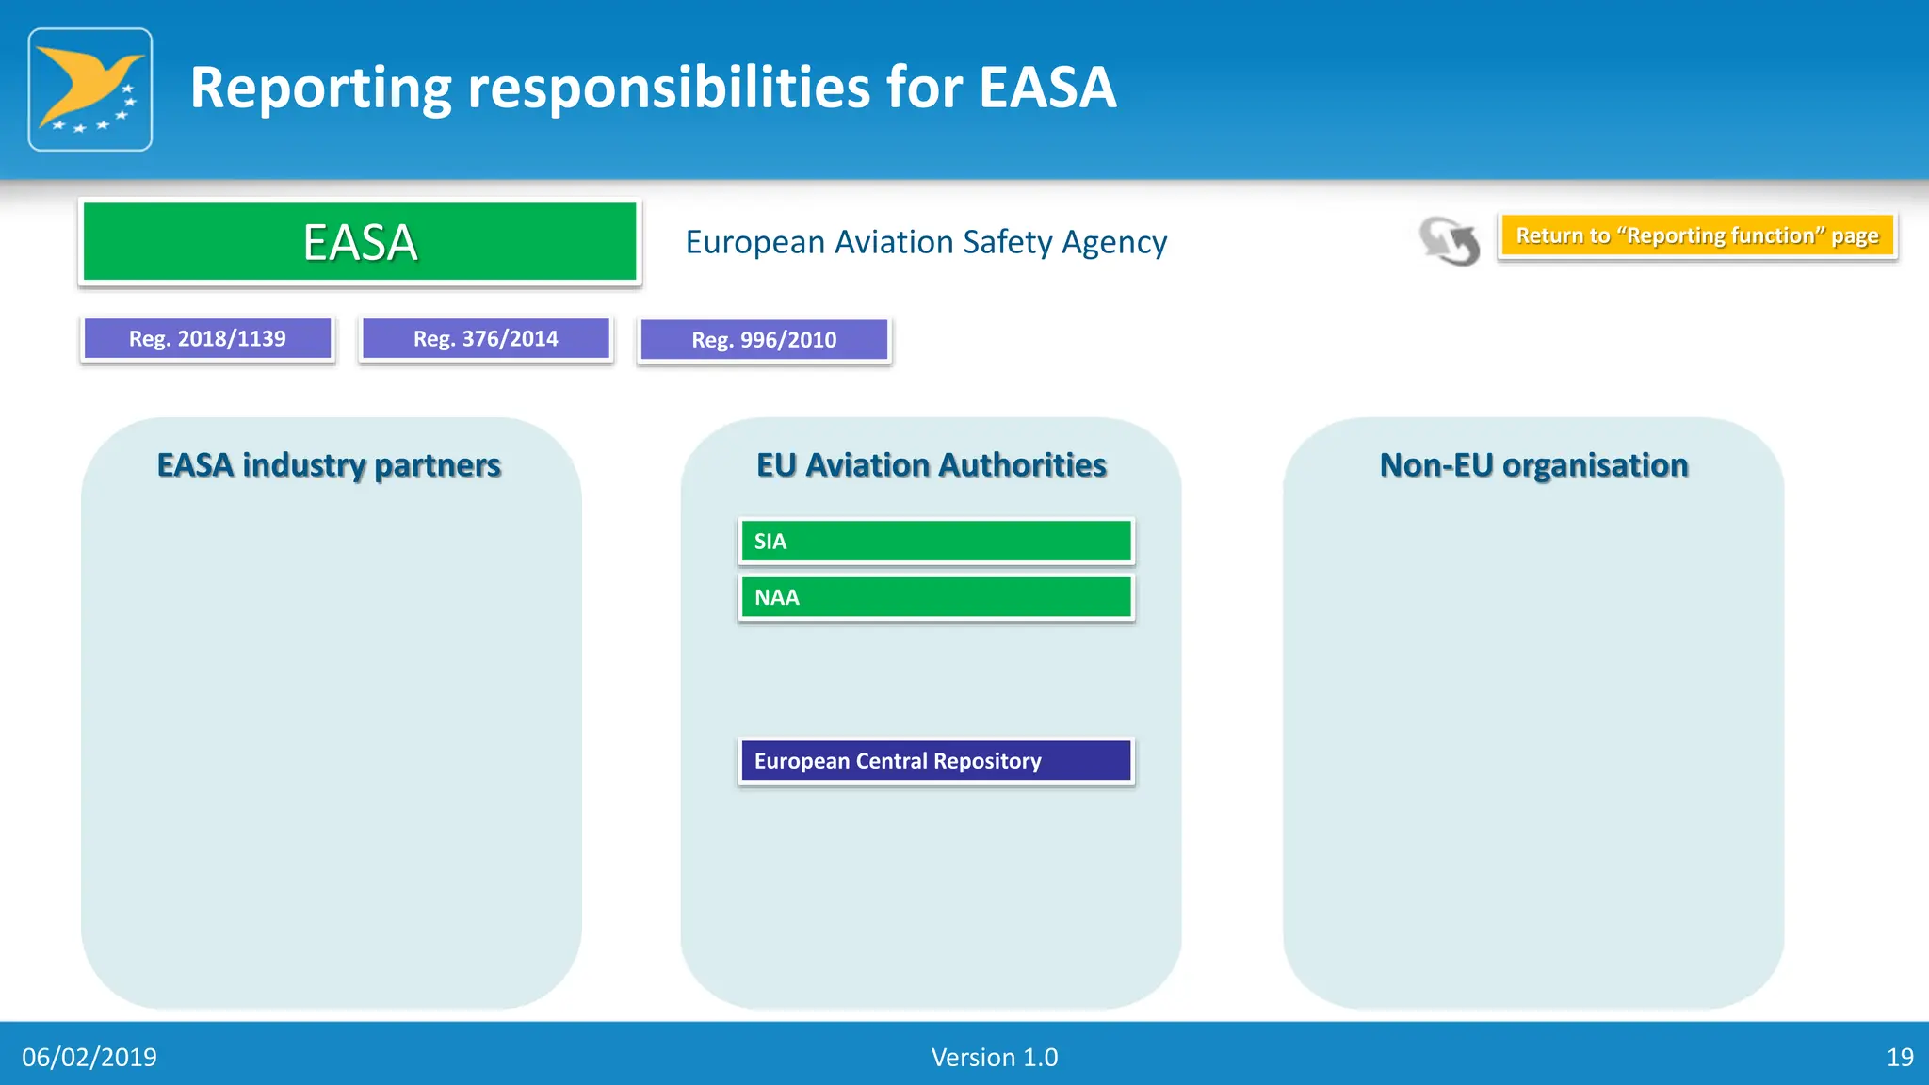The height and width of the screenshot is (1085, 1929).
Task: Click the slide title Reporting responsibilities for EASA
Action: [653, 88]
